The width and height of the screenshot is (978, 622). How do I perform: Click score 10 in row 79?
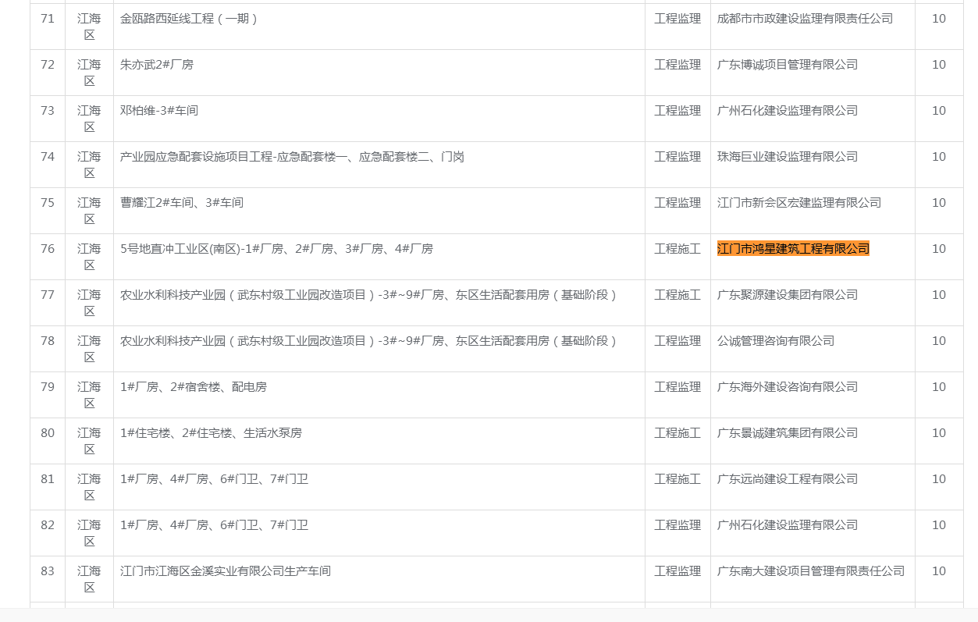pos(939,387)
